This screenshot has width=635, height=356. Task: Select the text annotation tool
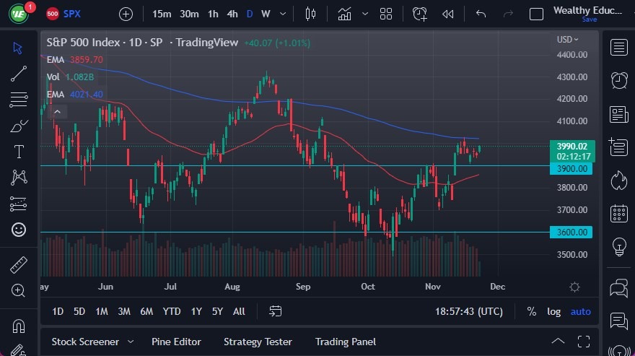coord(19,151)
